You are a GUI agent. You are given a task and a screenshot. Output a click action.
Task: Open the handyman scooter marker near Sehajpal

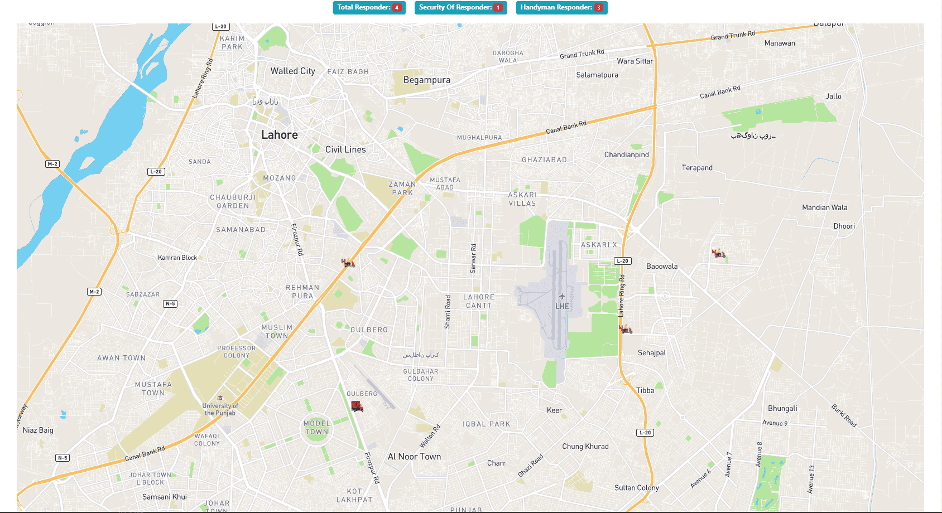point(626,329)
